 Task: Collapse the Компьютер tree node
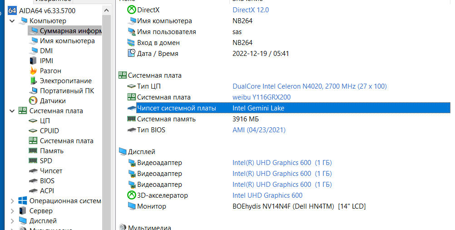[12, 21]
